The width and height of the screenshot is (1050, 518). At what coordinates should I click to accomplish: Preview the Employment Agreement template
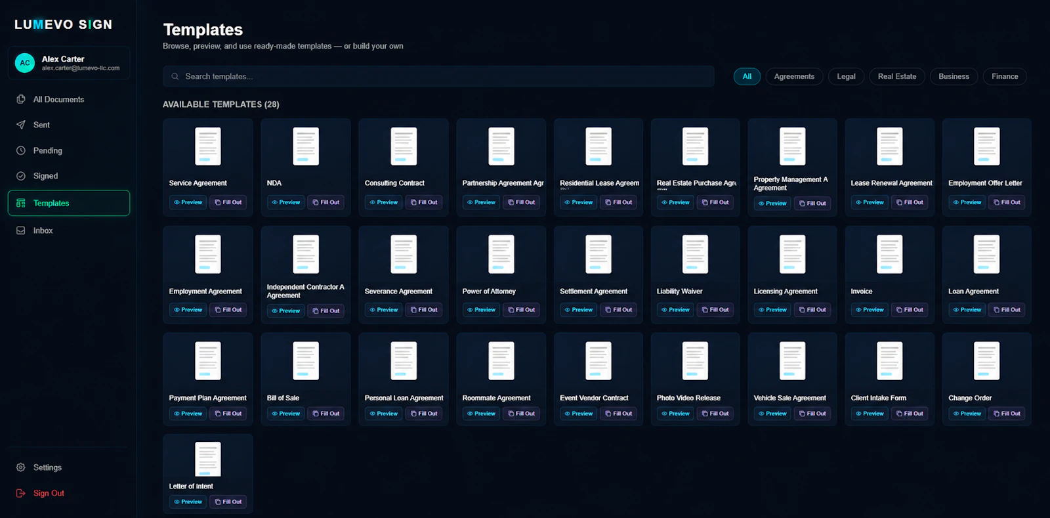[x=188, y=310]
